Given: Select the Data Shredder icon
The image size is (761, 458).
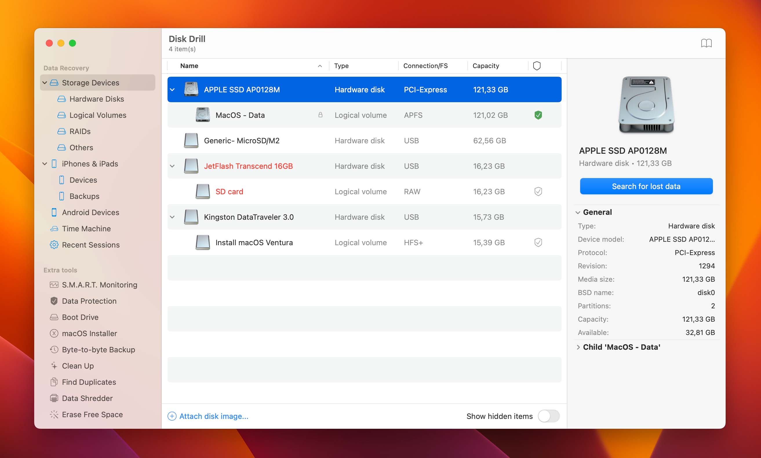Looking at the screenshot, I should point(54,398).
